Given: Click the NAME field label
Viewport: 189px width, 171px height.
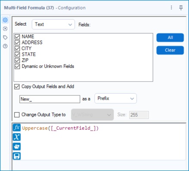Looking at the screenshot, I should tap(28, 37).
